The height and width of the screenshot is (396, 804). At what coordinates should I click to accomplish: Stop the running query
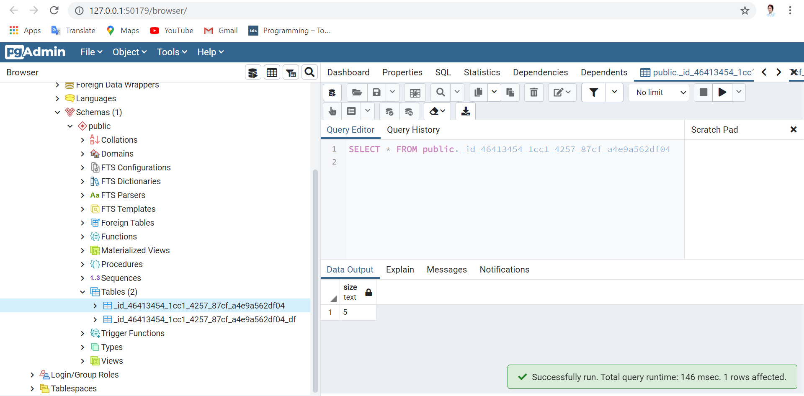(703, 92)
